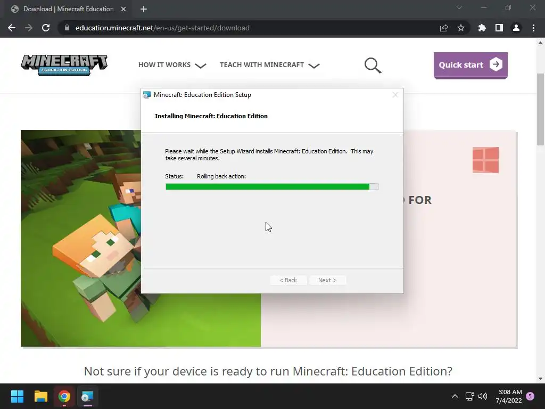Viewport: 545px width, 409px height.
Task: Click the Windows logo on the download card
Action: (485, 160)
